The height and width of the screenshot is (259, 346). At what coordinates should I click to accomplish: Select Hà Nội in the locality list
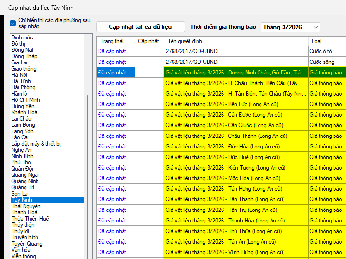(x=20, y=75)
